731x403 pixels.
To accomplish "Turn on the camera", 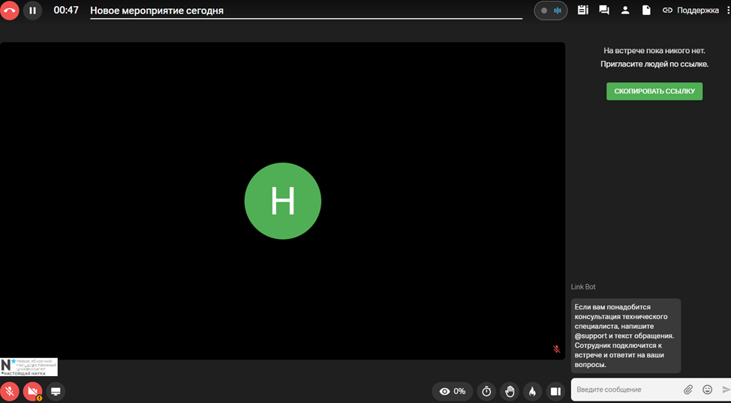I will click(x=32, y=391).
